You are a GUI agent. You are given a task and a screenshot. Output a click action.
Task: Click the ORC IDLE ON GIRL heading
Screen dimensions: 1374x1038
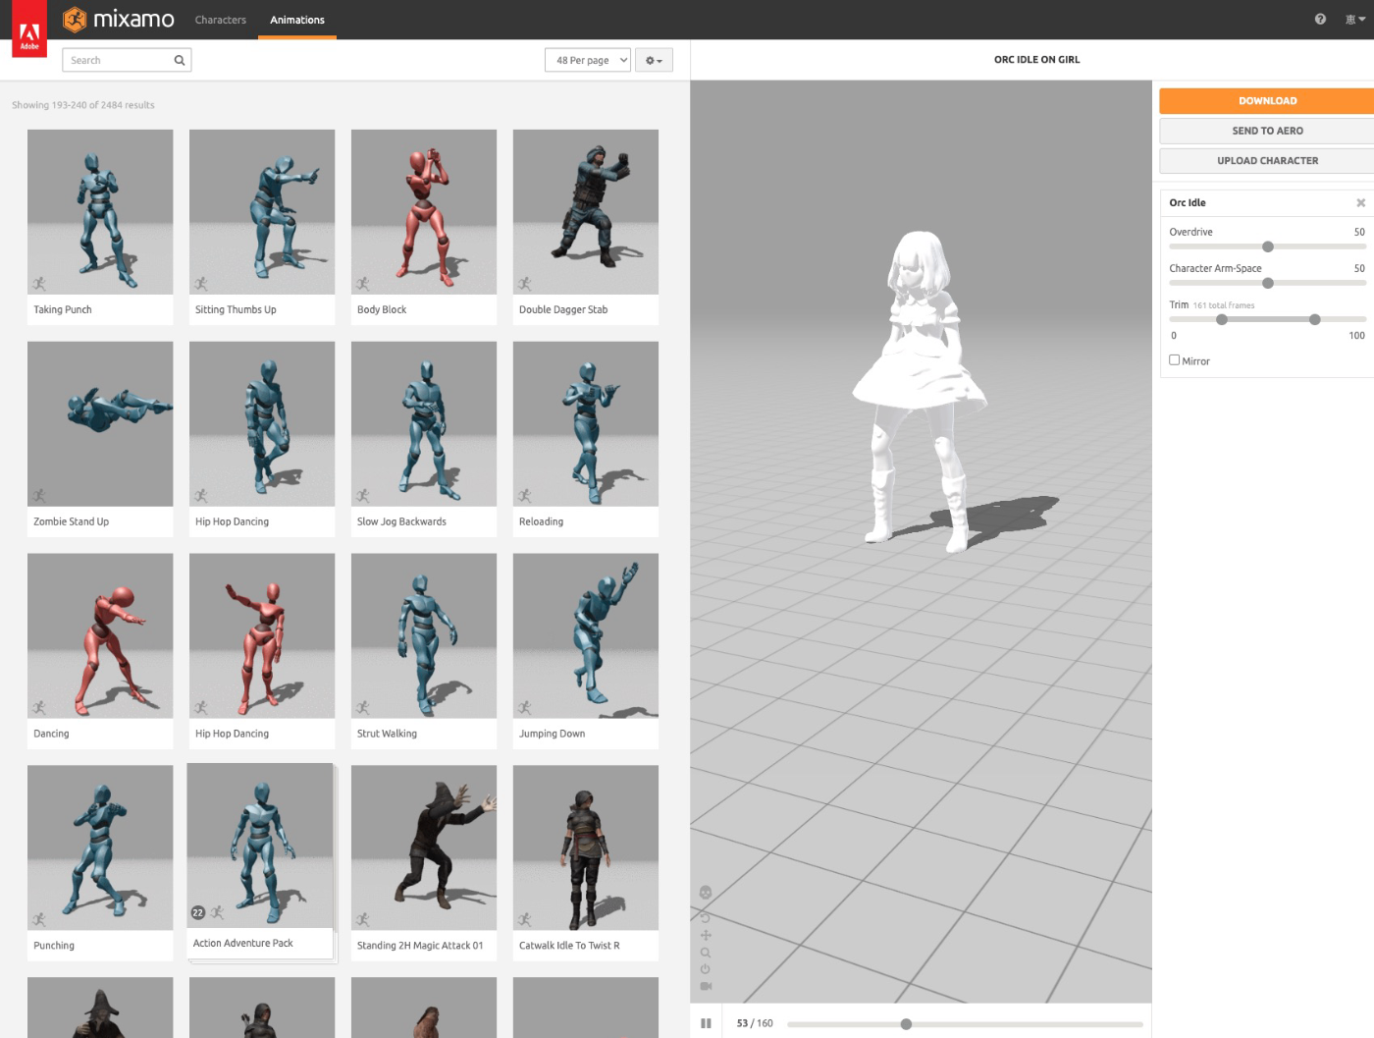1036,60
